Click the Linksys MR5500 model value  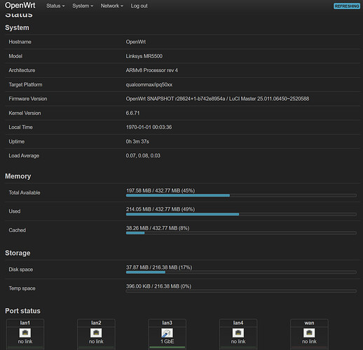(x=144, y=56)
